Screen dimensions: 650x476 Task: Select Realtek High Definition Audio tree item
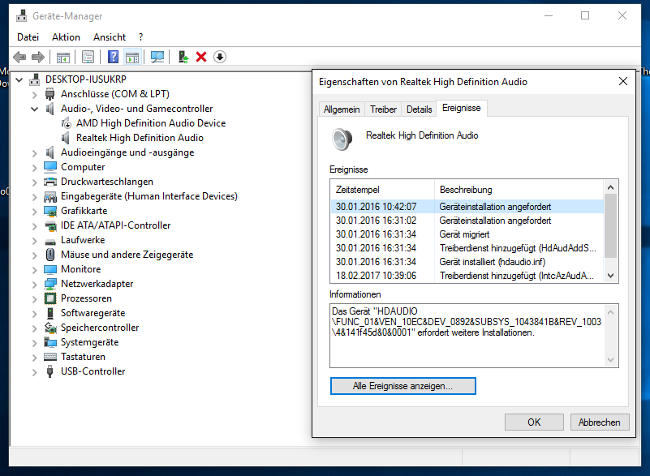click(x=140, y=138)
